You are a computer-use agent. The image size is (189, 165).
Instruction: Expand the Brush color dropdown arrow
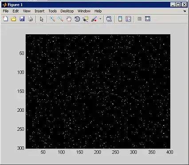100,19
